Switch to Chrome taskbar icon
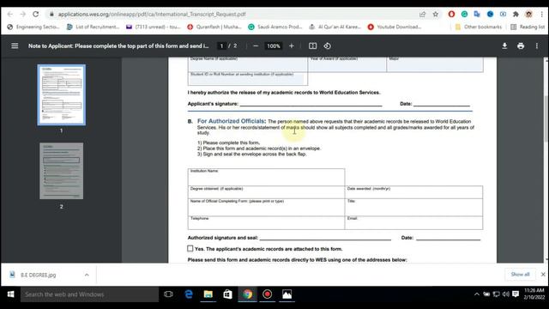This screenshot has height=309, width=549. click(x=248, y=294)
